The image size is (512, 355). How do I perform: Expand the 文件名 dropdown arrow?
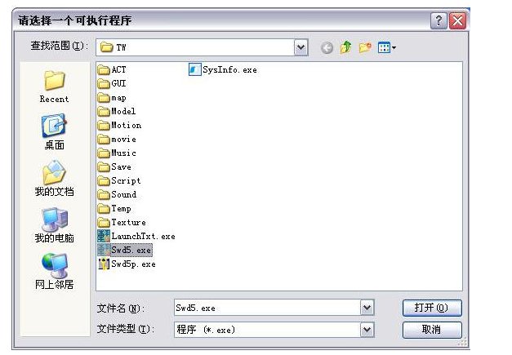pos(367,308)
